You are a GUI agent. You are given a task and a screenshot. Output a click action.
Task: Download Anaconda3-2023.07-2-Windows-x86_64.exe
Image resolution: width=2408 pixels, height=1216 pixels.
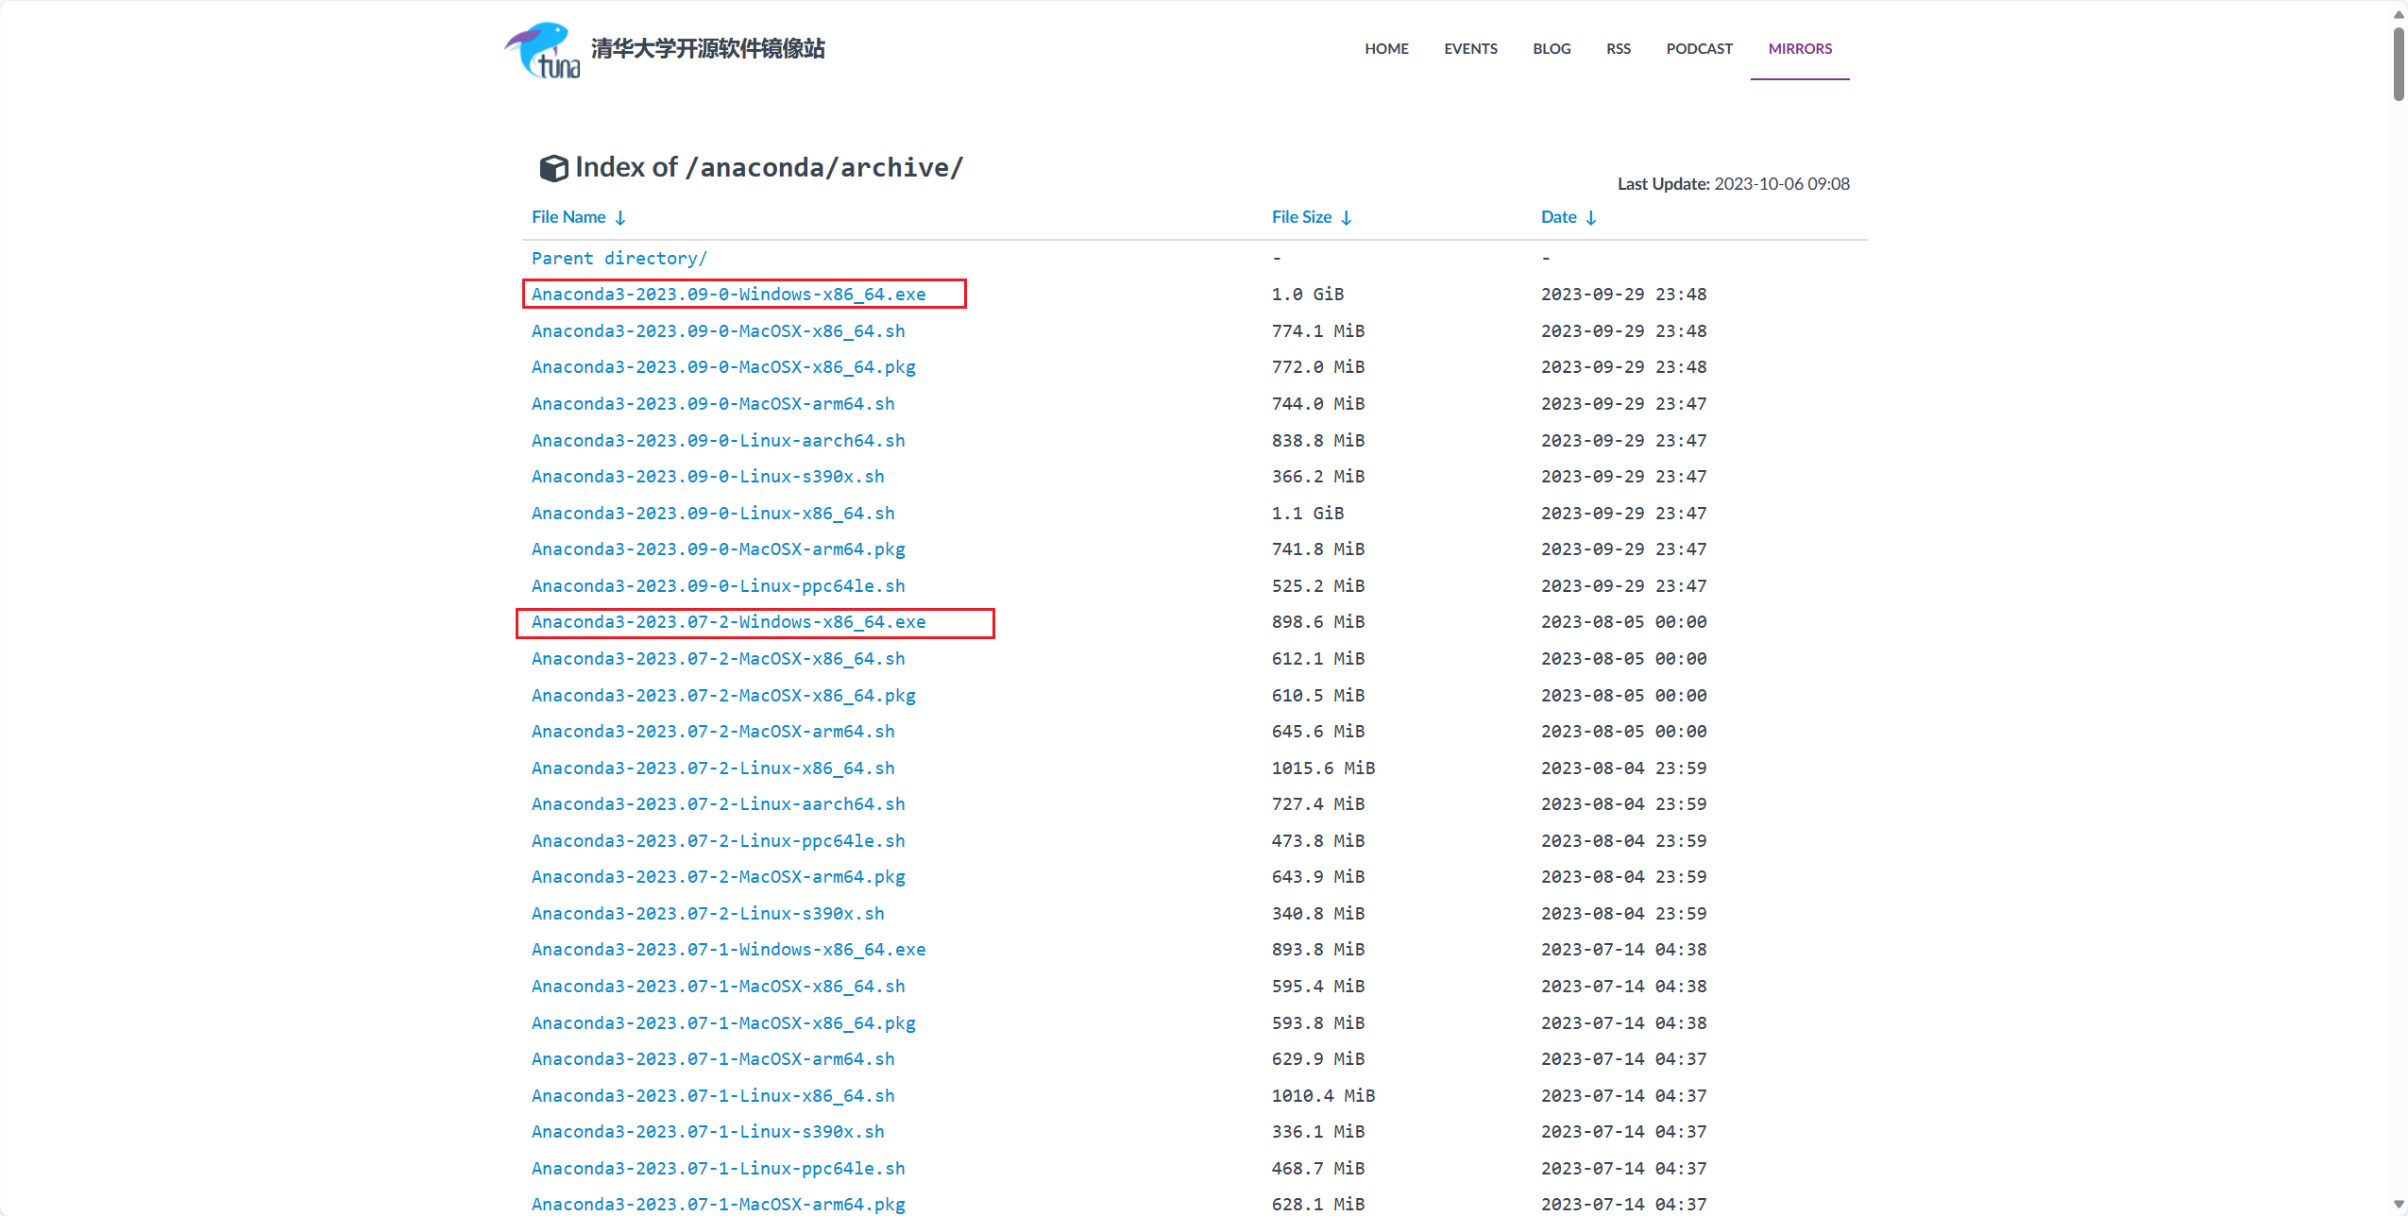click(728, 622)
